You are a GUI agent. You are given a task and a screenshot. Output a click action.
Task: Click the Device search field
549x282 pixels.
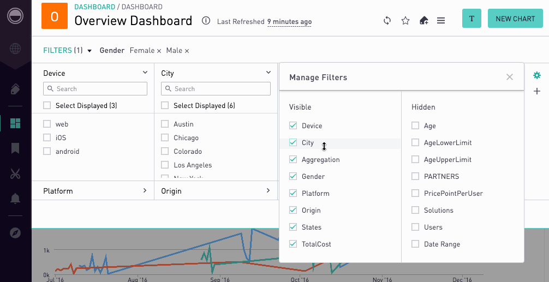96,89
